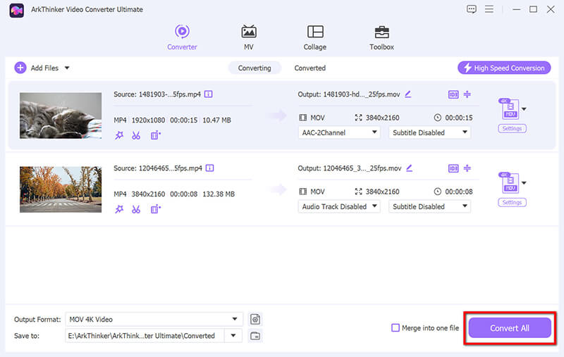Rename output 1481903-hd file with pencil icon
564x357 pixels.
408,94
